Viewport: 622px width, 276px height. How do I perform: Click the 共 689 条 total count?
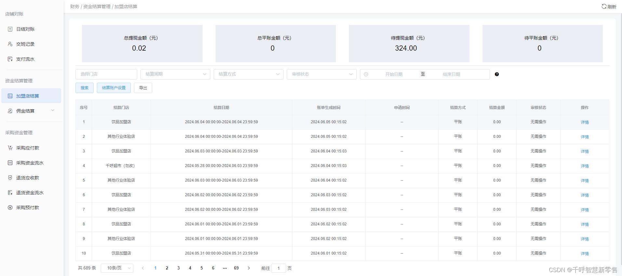[87, 268]
